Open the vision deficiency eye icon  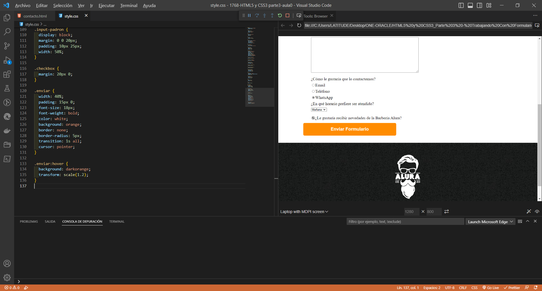pos(537,212)
